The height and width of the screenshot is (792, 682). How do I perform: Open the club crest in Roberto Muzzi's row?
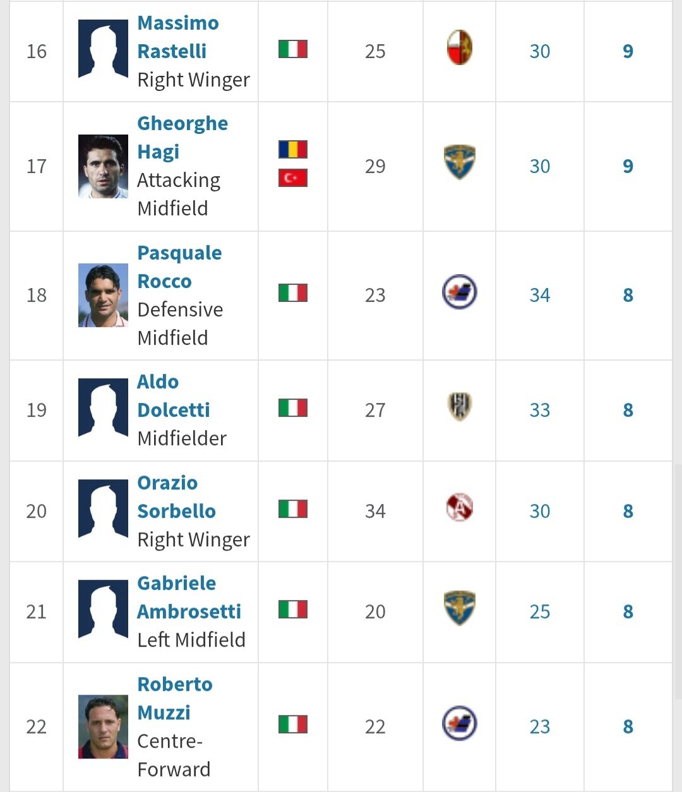click(459, 723)
